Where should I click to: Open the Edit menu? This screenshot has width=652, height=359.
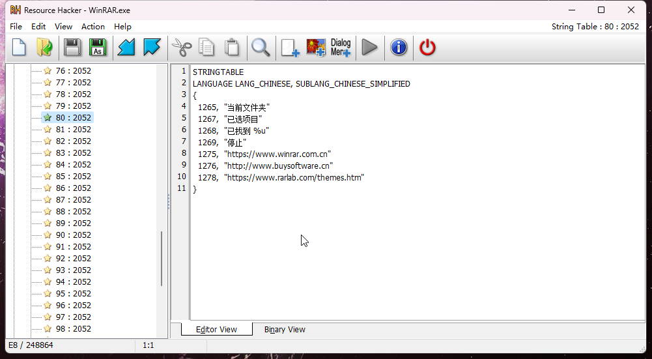coord(38,26)
